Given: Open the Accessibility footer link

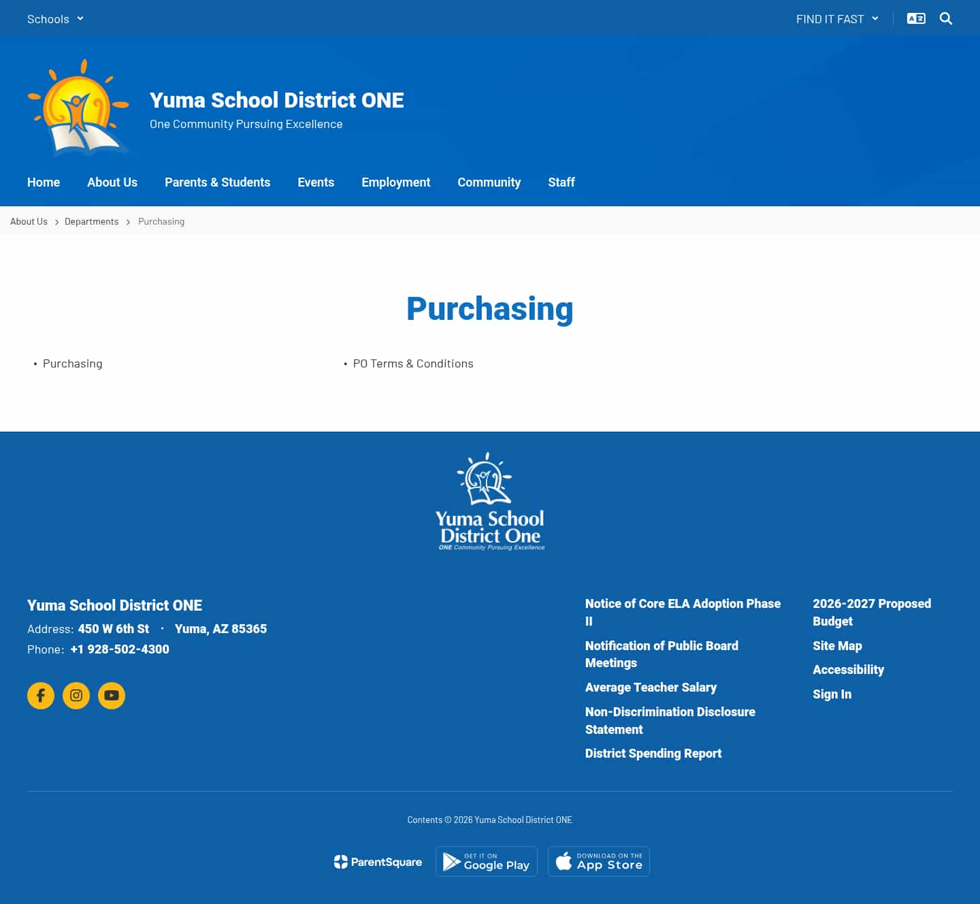Looking at the screenshot, I should pyautogui.click(x=848, y=670).
